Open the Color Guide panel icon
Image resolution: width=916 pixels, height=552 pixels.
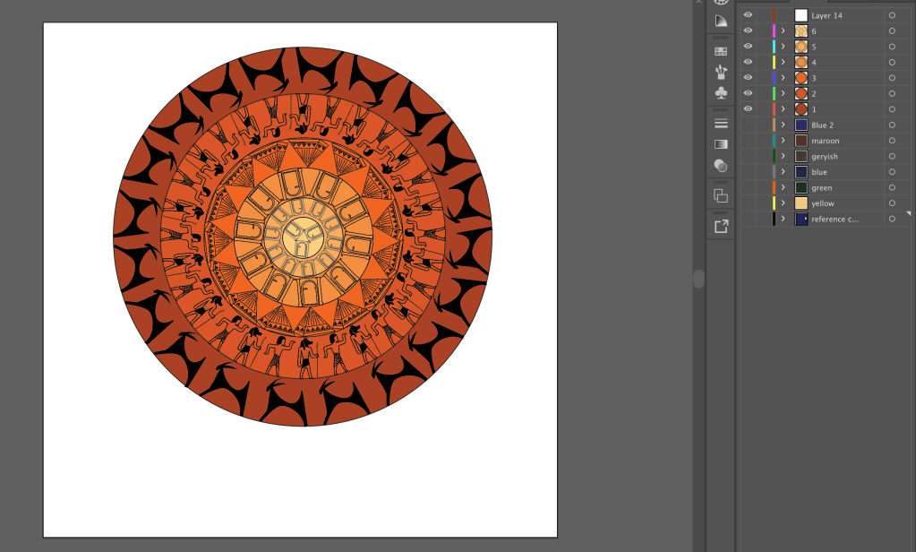tap(721, 21)
